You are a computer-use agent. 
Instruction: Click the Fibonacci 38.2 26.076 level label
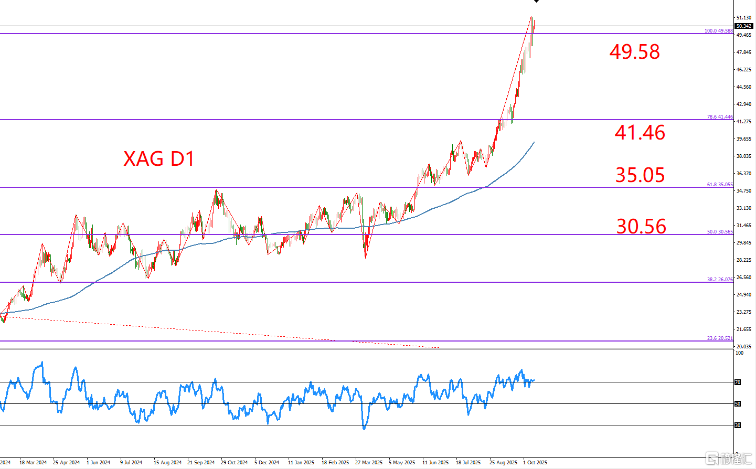coord(719,280)
